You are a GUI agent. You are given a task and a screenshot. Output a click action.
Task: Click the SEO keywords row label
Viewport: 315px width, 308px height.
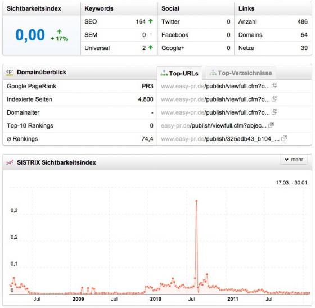[x=91, y=22]
